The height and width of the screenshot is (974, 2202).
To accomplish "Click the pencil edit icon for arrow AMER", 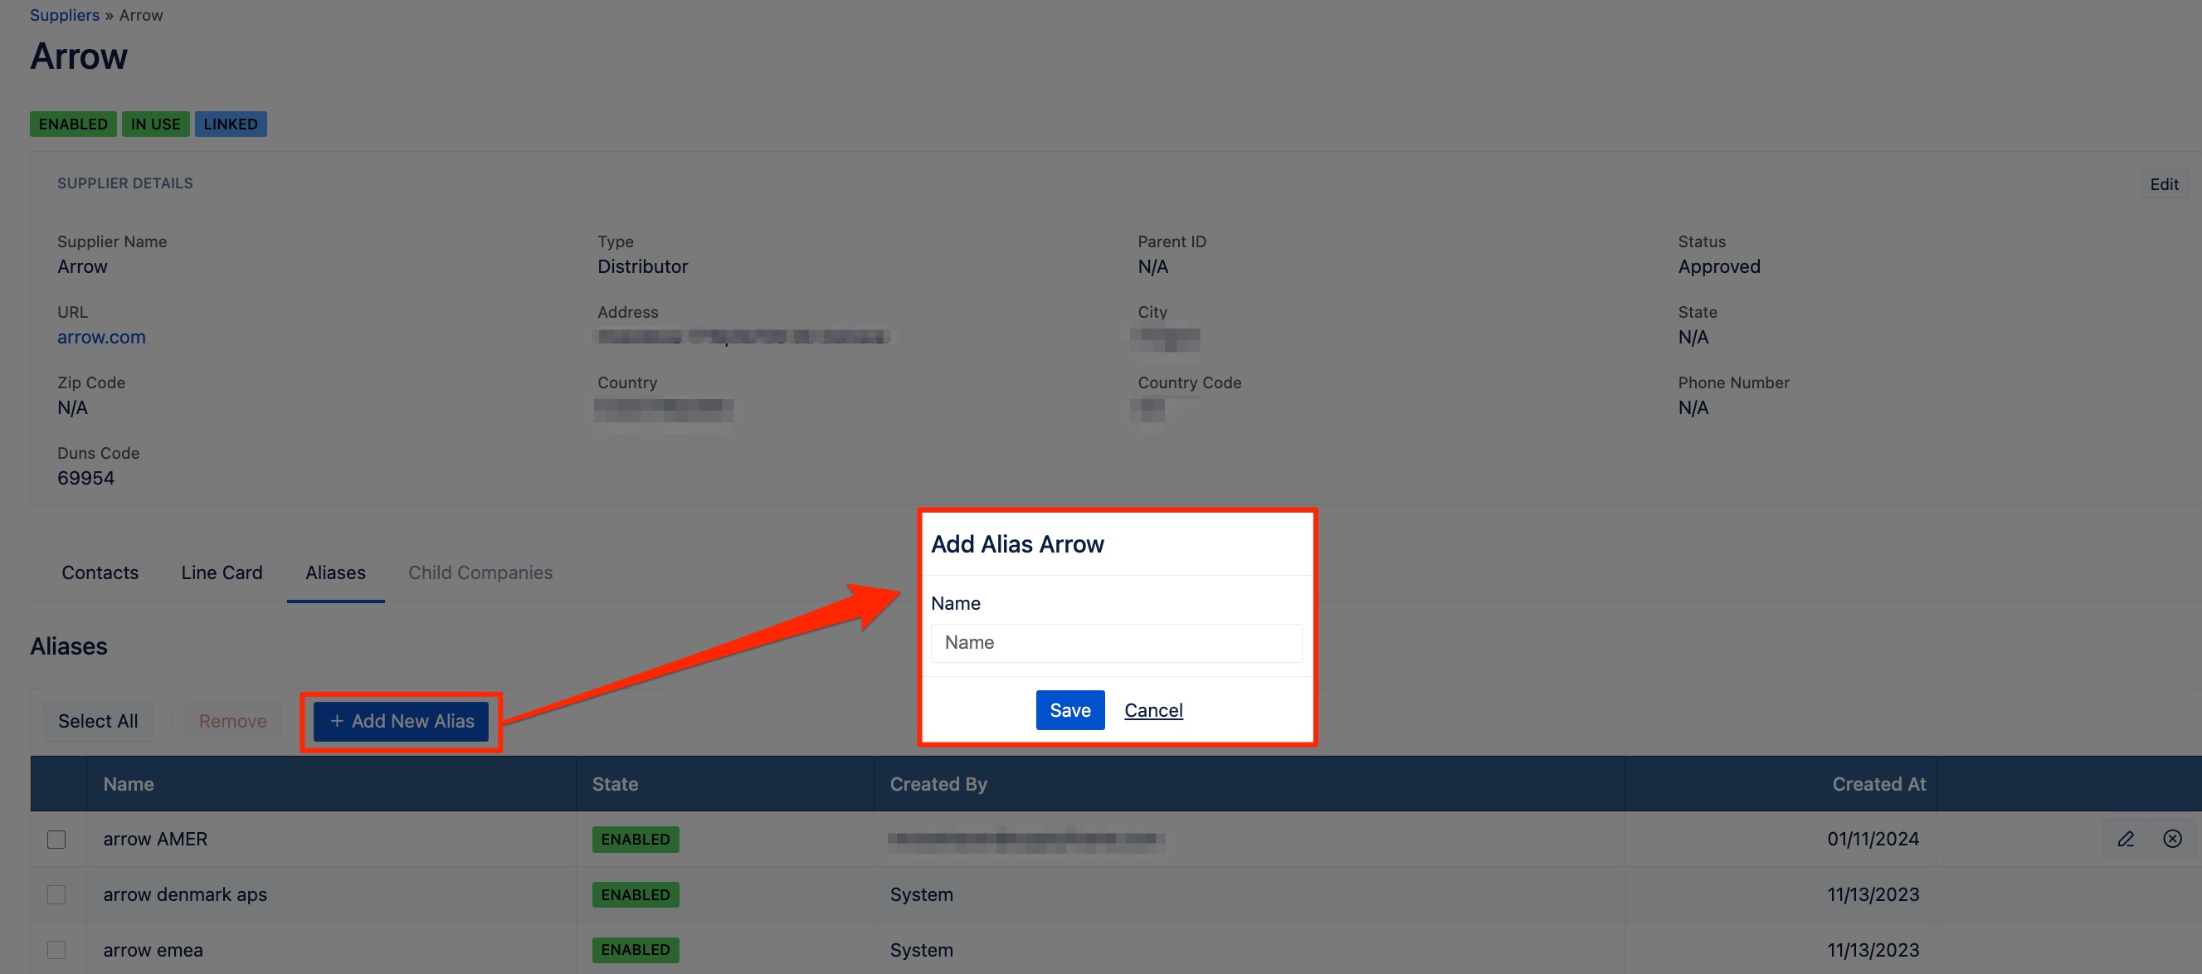I will (2125, 839).
